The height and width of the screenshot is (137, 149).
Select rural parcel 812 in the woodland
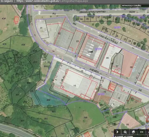click(18, 74)
